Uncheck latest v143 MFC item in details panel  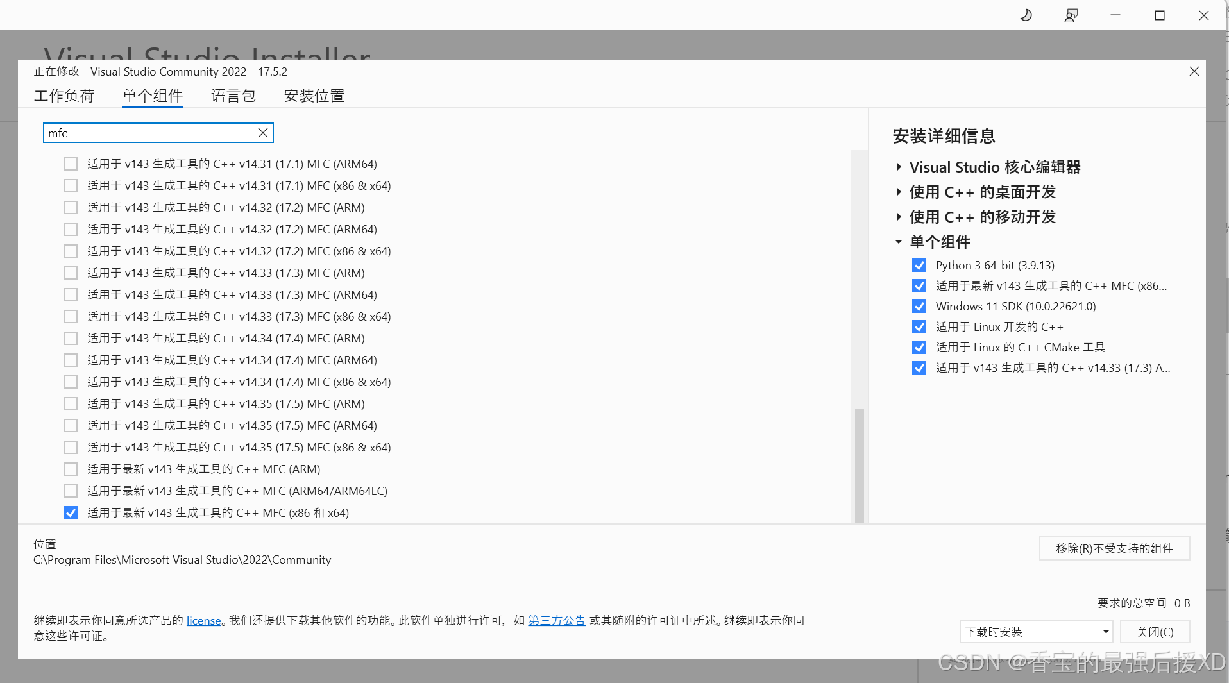point(919,286)
